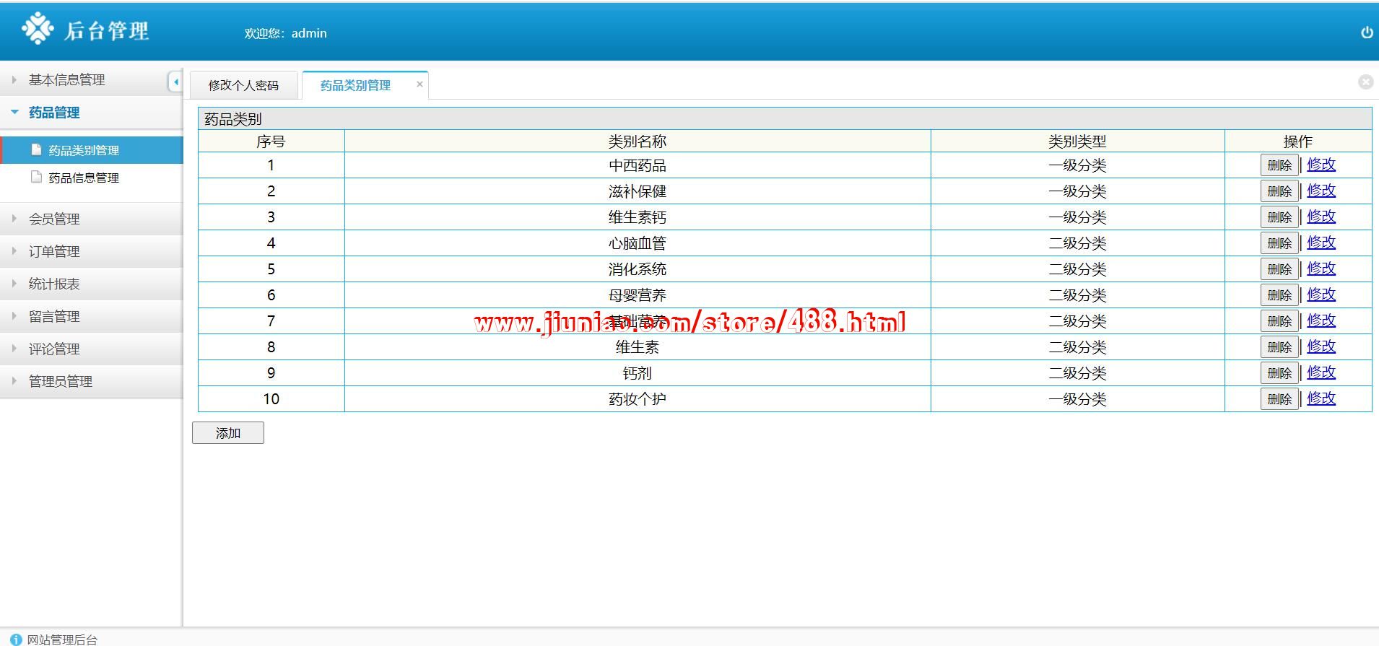Click the power logout icon
This screenshot has width=1379, height=646.
tap(1366, 32)
